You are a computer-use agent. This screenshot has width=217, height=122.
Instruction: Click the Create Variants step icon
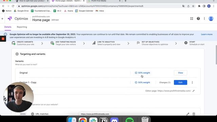coord(14,43)
